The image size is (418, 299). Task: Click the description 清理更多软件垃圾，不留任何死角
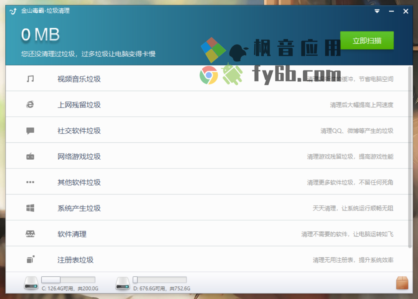(350, 183)
